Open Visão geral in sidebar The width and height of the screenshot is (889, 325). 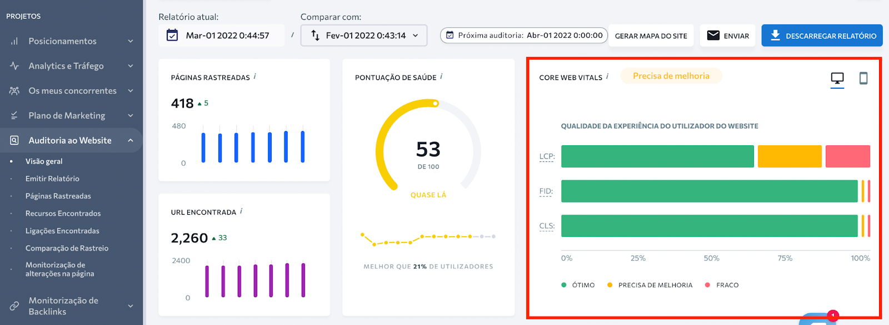44,161
